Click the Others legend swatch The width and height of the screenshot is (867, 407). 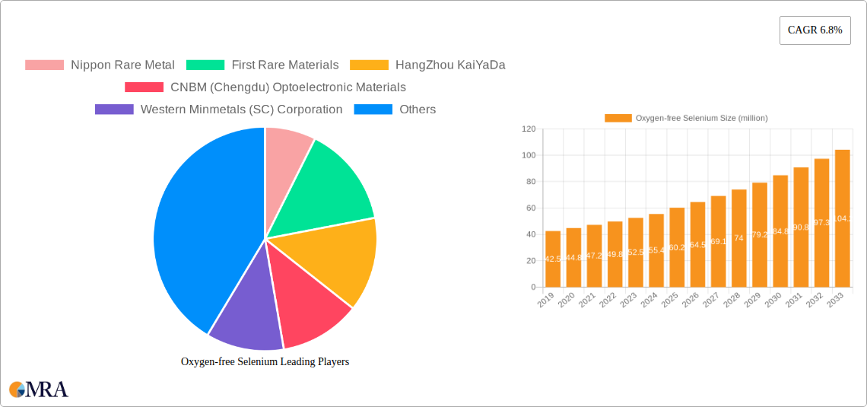373,110
